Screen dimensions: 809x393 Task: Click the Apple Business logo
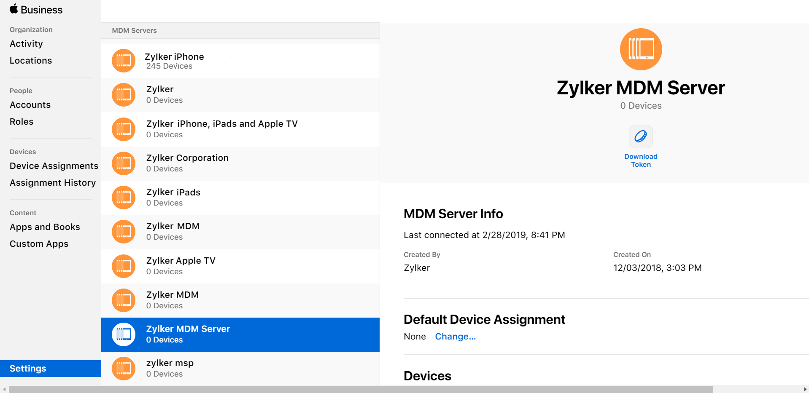click(36, 9)
